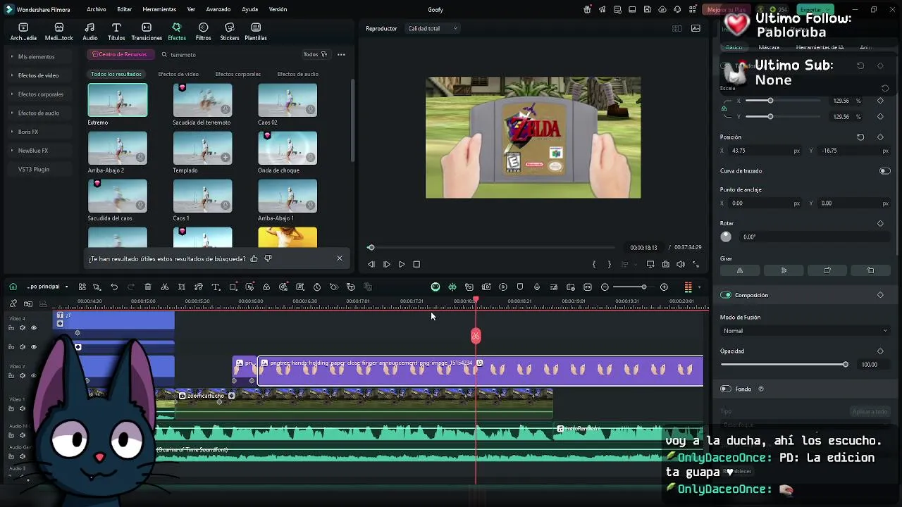902x507 pixels.
Task: Open the Herramientas menu
Action: tap(159, 9)
